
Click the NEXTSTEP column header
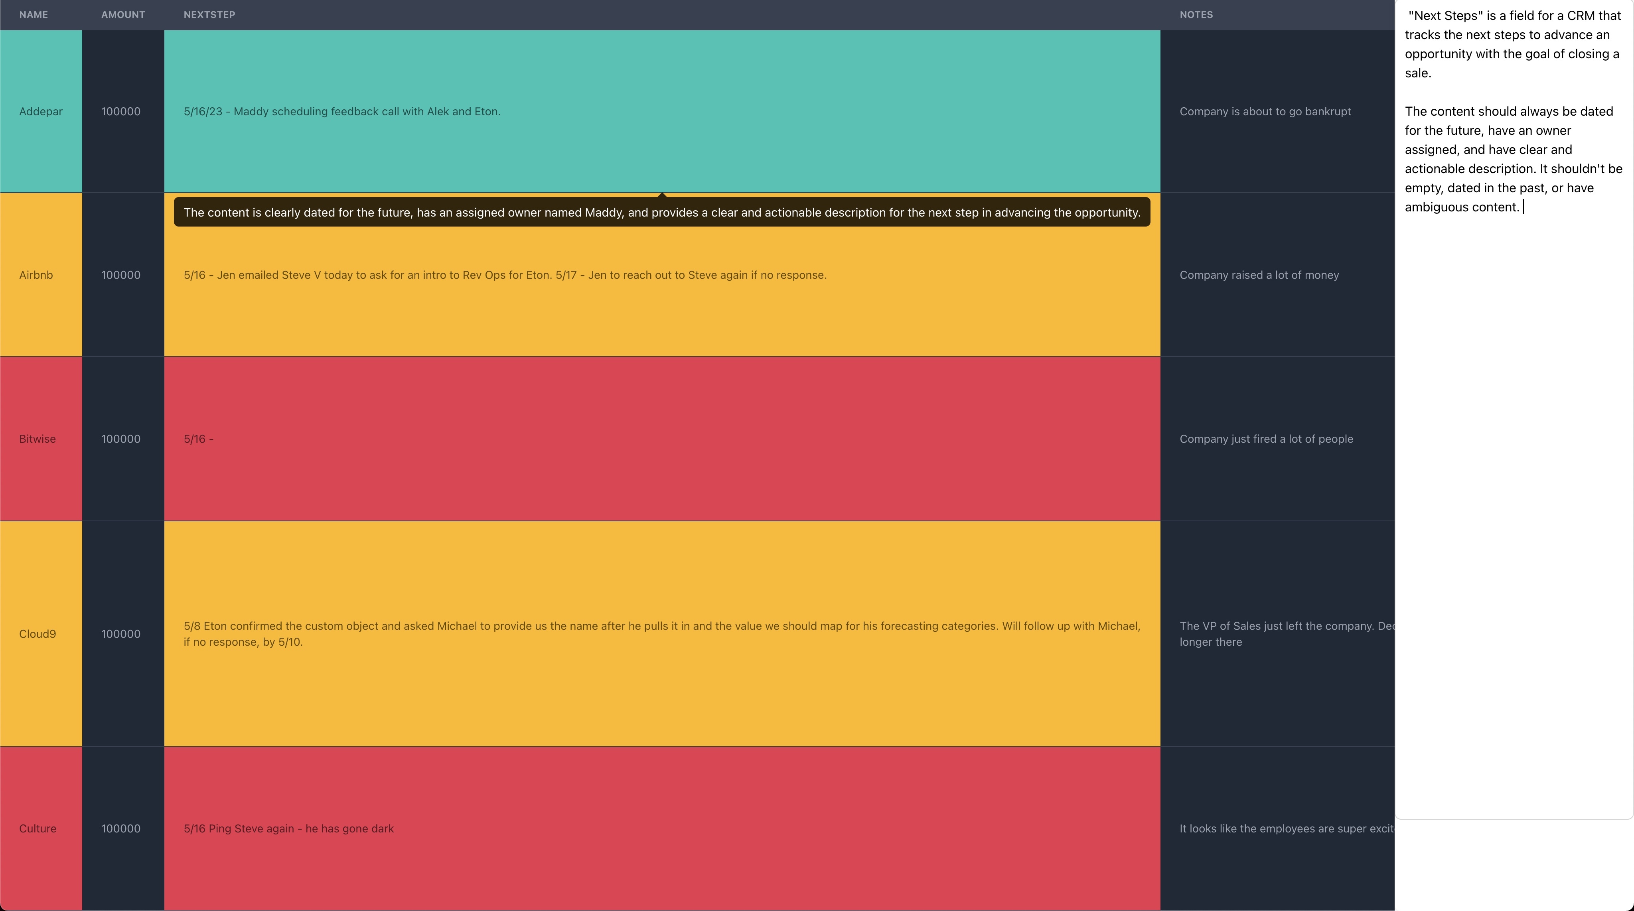(x=209, y=15)
